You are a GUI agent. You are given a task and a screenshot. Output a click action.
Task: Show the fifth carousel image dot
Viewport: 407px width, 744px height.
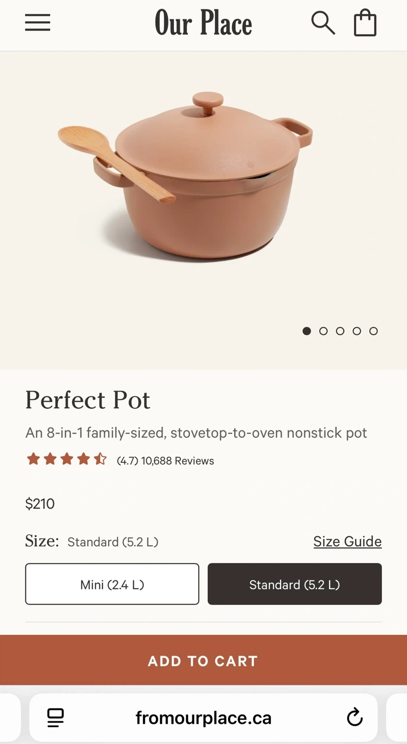[373, 331]
